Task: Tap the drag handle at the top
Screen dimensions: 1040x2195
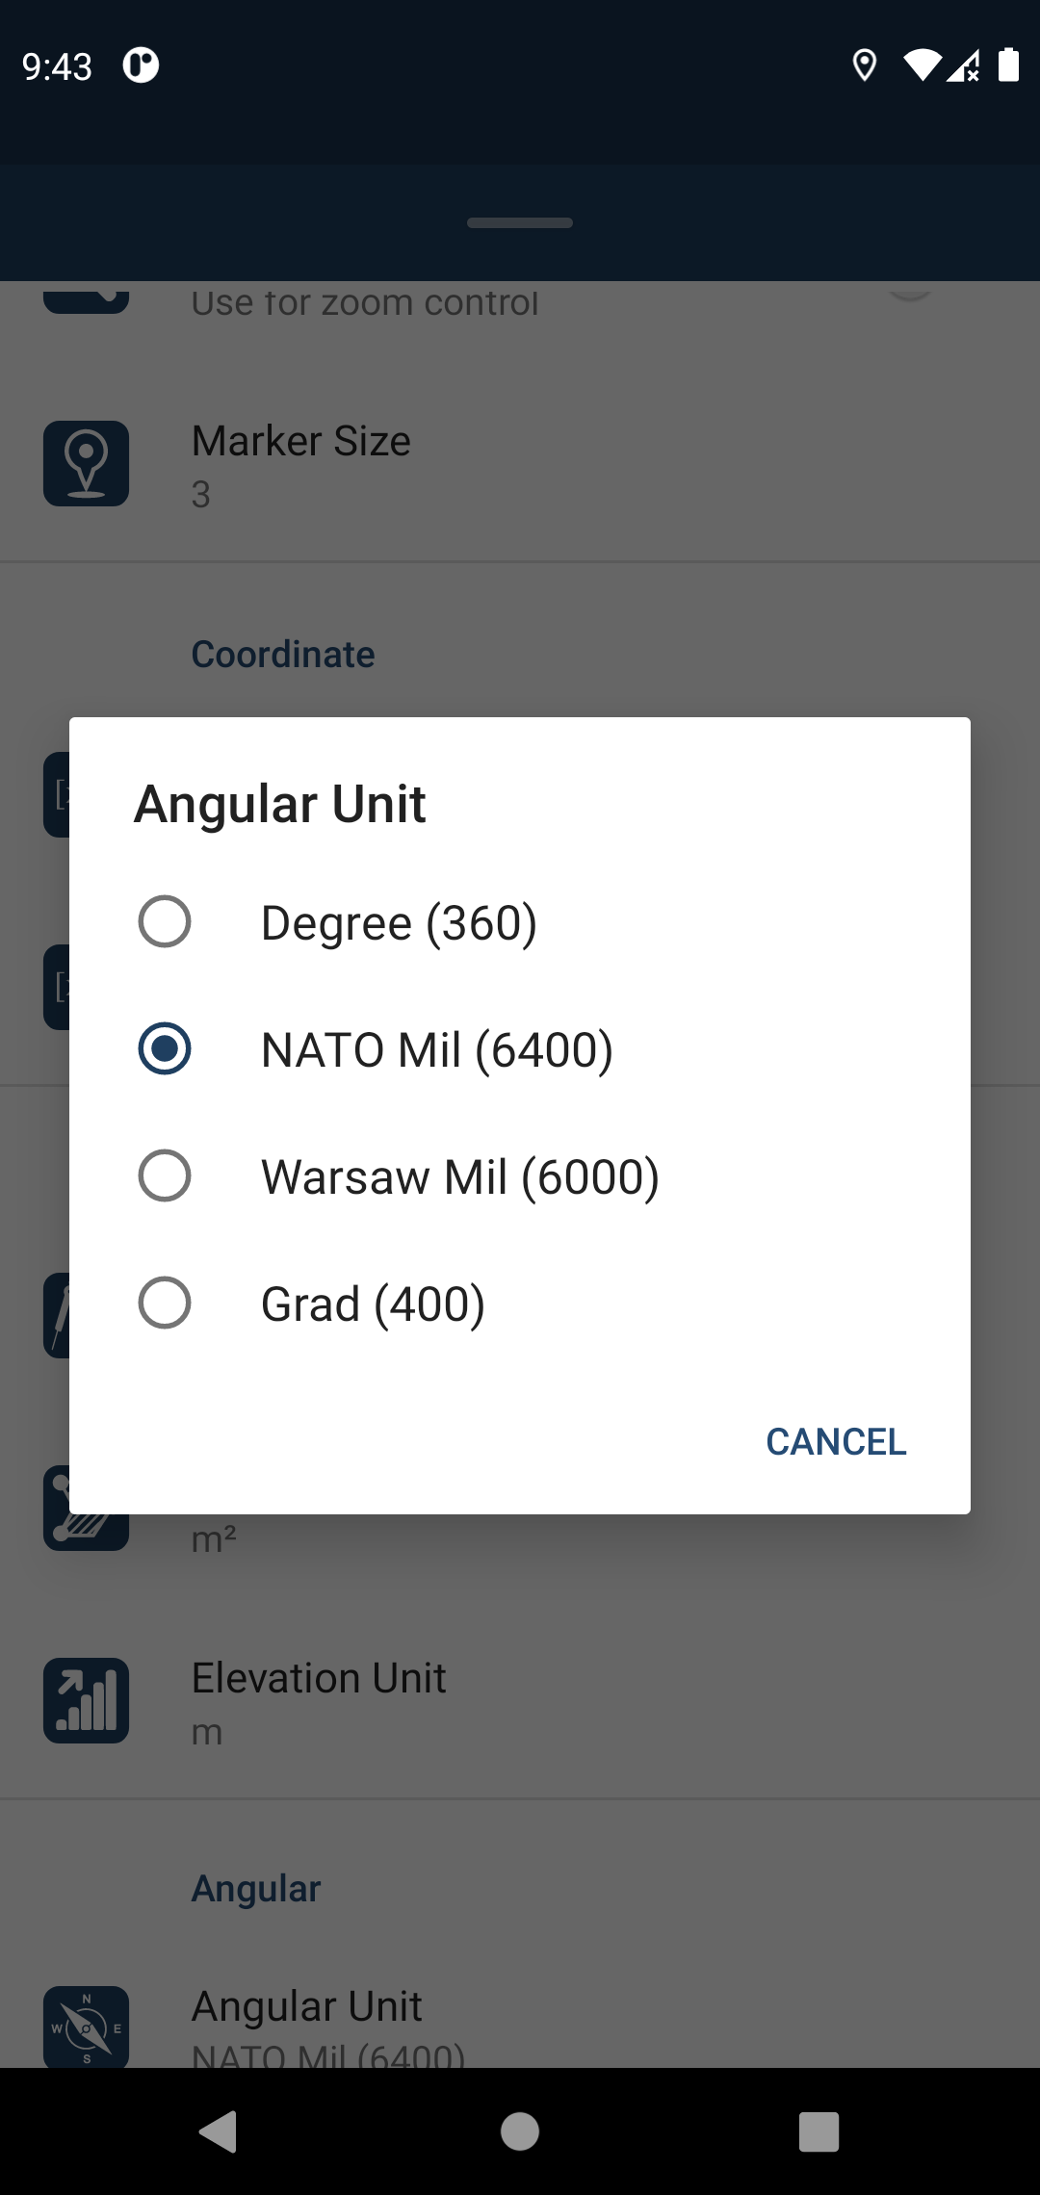Action: coord(520,222)
